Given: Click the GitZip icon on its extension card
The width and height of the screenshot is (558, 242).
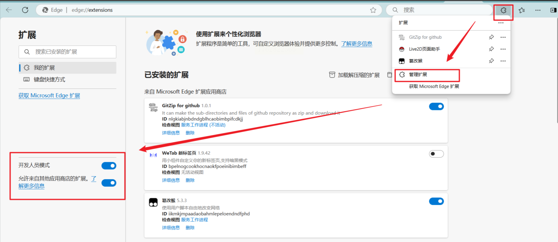Looking at the screenshot, I should tap(153, 107).
